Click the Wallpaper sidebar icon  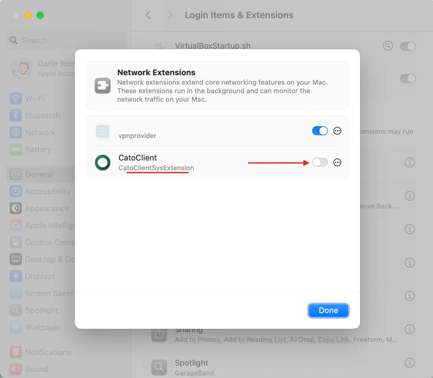pyautogui.click(x=16, y=327)
